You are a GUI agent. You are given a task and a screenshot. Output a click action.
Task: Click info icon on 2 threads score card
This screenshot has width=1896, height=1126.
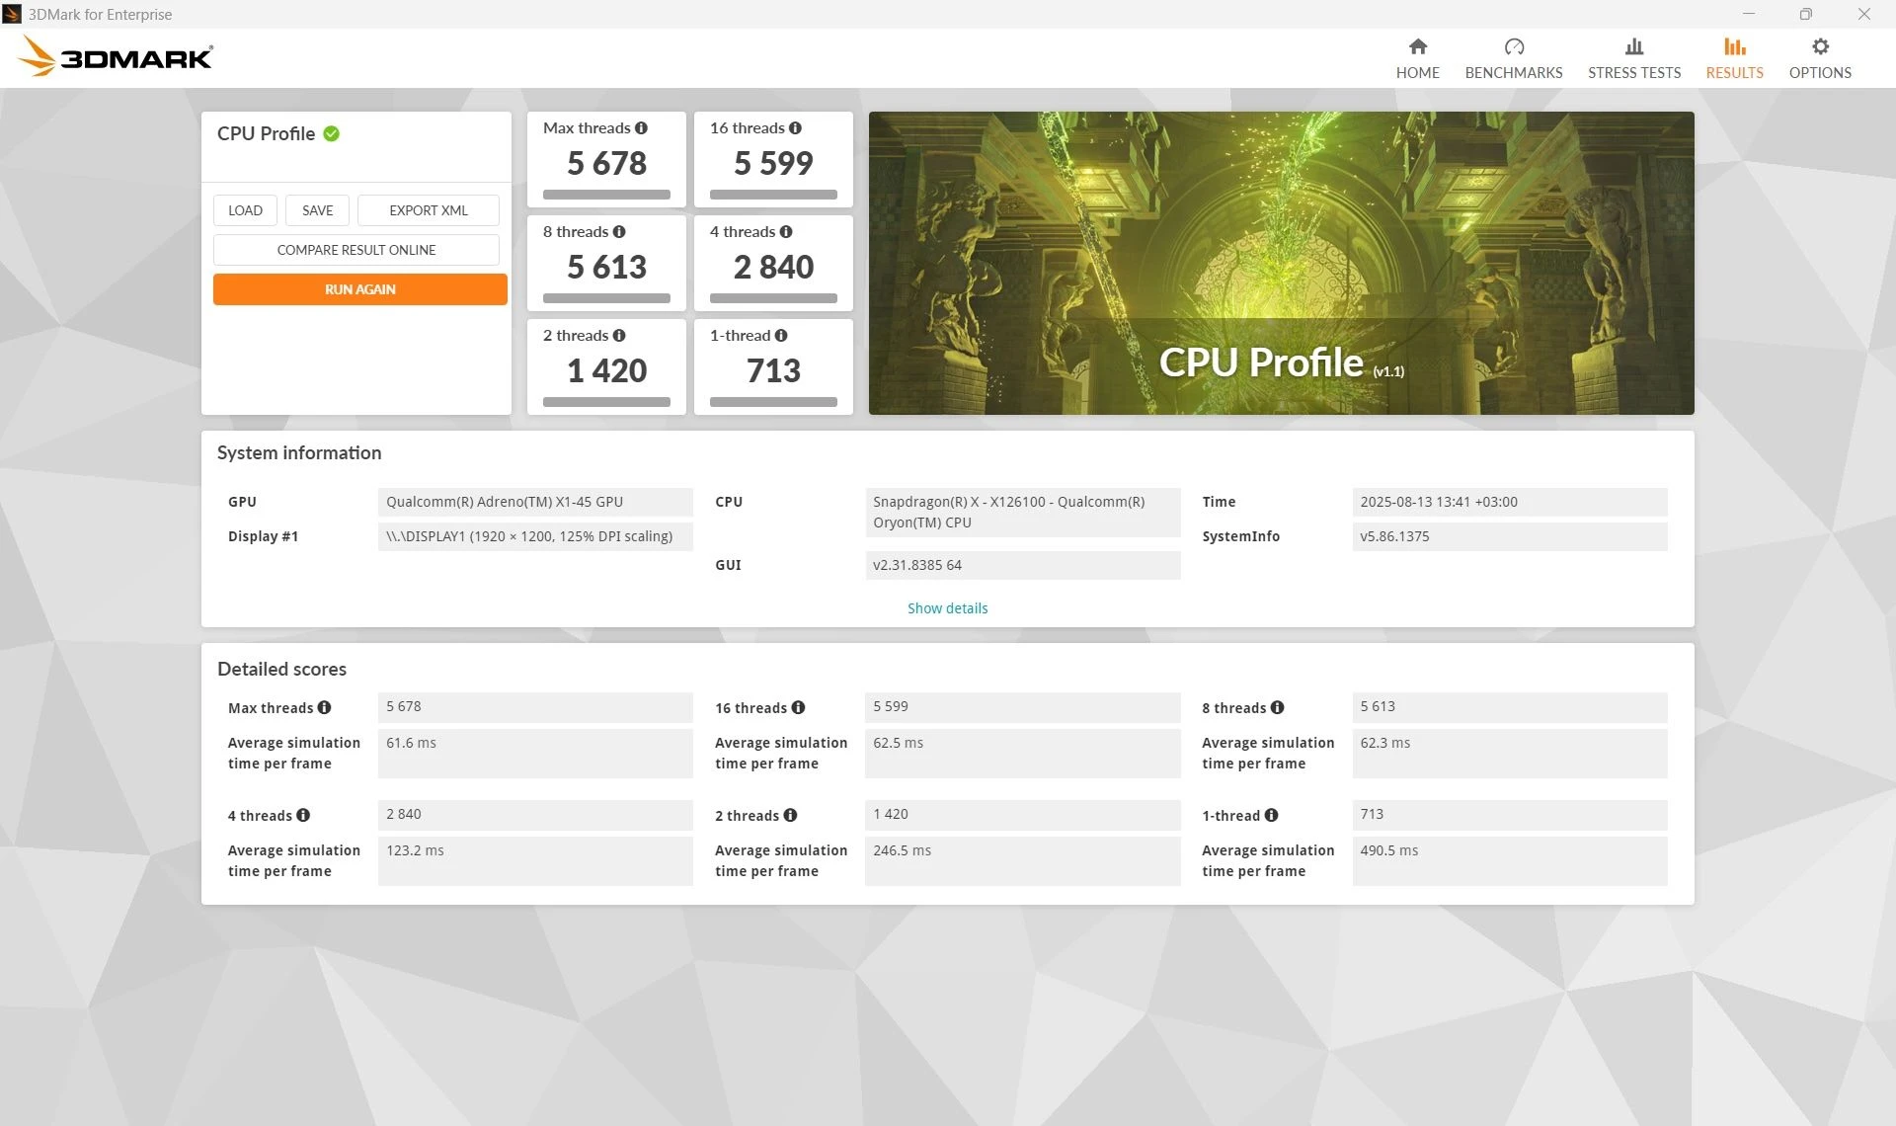pos(618,336)
